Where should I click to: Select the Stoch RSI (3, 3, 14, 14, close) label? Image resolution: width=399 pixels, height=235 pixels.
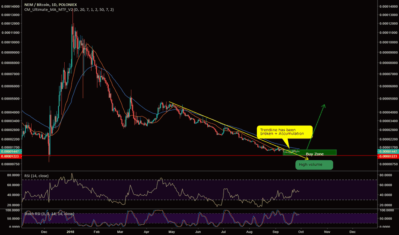pyautogui.click(x=49, y=214)
